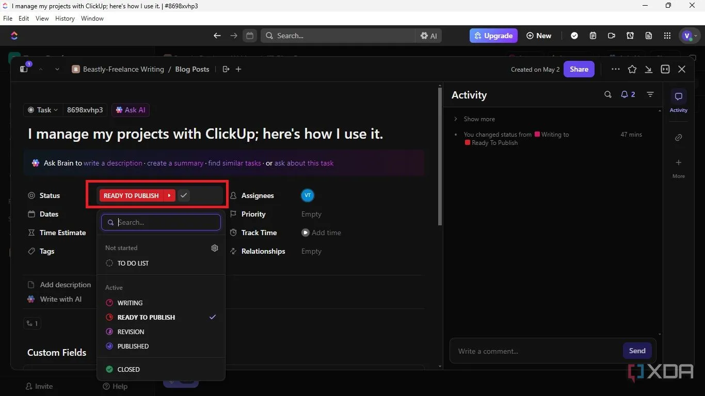Open the link icon in right sidebar
The width and height of the screenshot is (705, 396).
tap(679, 137)
